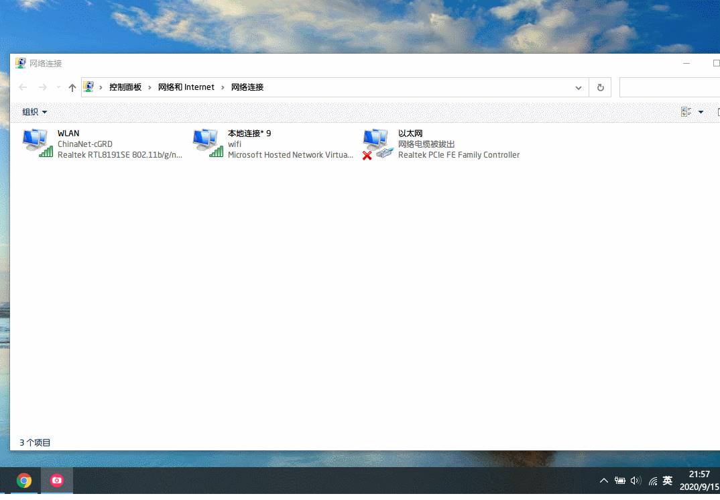Switch input language via 英 tray indicator
The width and height of the screenshot is (720, 500).
[x=667, y=481]
